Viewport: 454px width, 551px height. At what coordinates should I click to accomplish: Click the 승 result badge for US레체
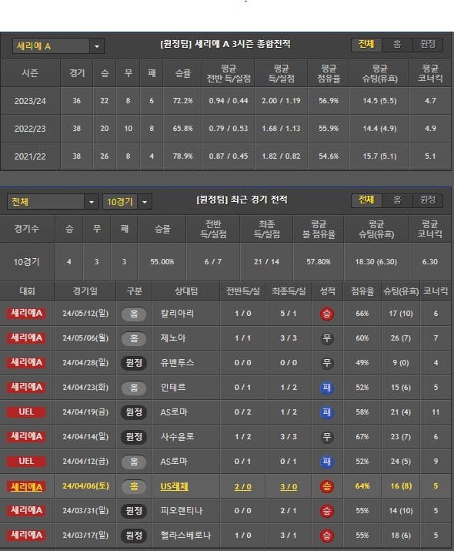(326, 486)
